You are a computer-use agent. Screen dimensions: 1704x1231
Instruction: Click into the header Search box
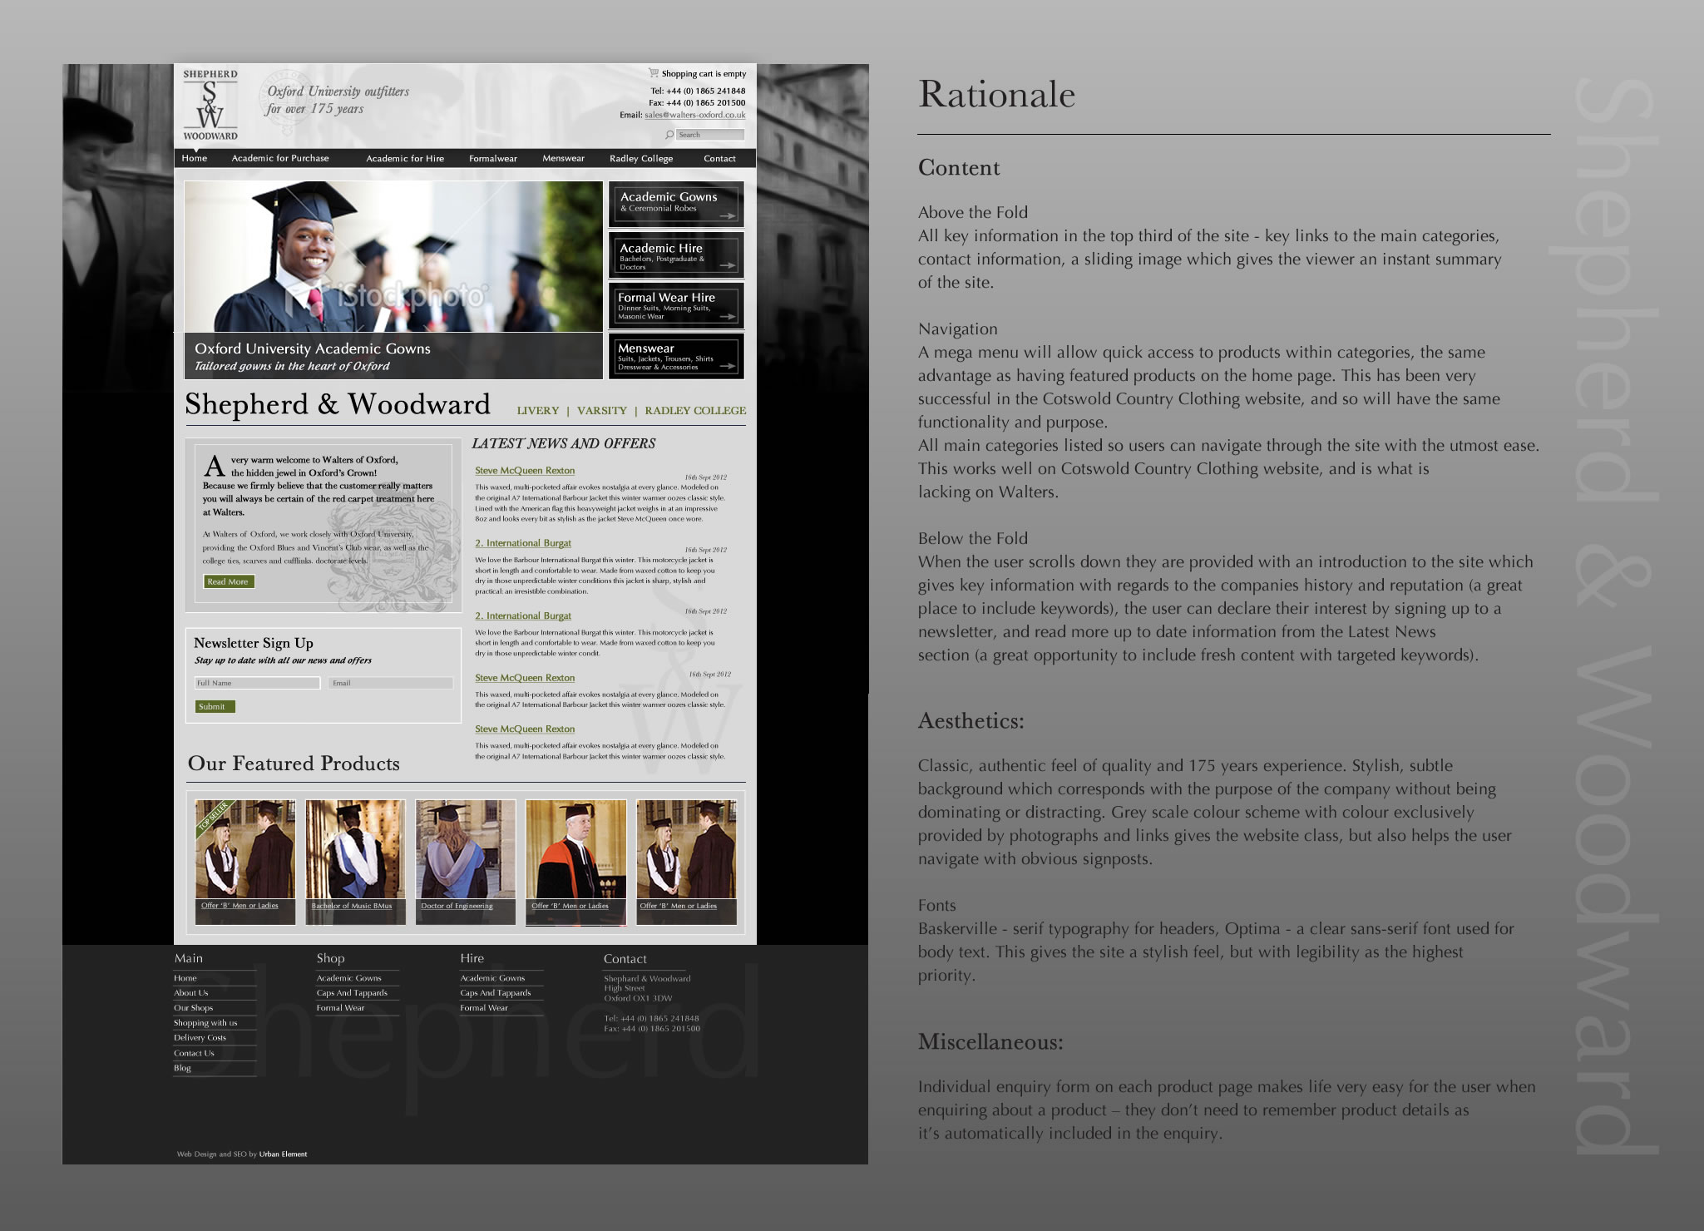pyautogui.click(x=709, y=135)
